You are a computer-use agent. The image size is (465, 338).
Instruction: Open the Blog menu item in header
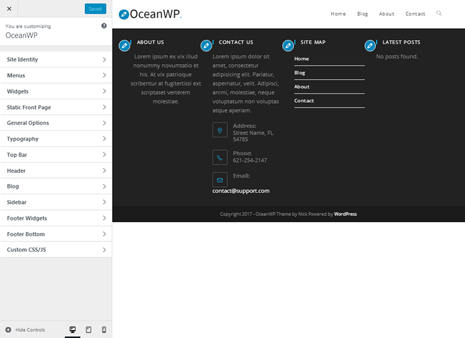(x=363, y=14)
